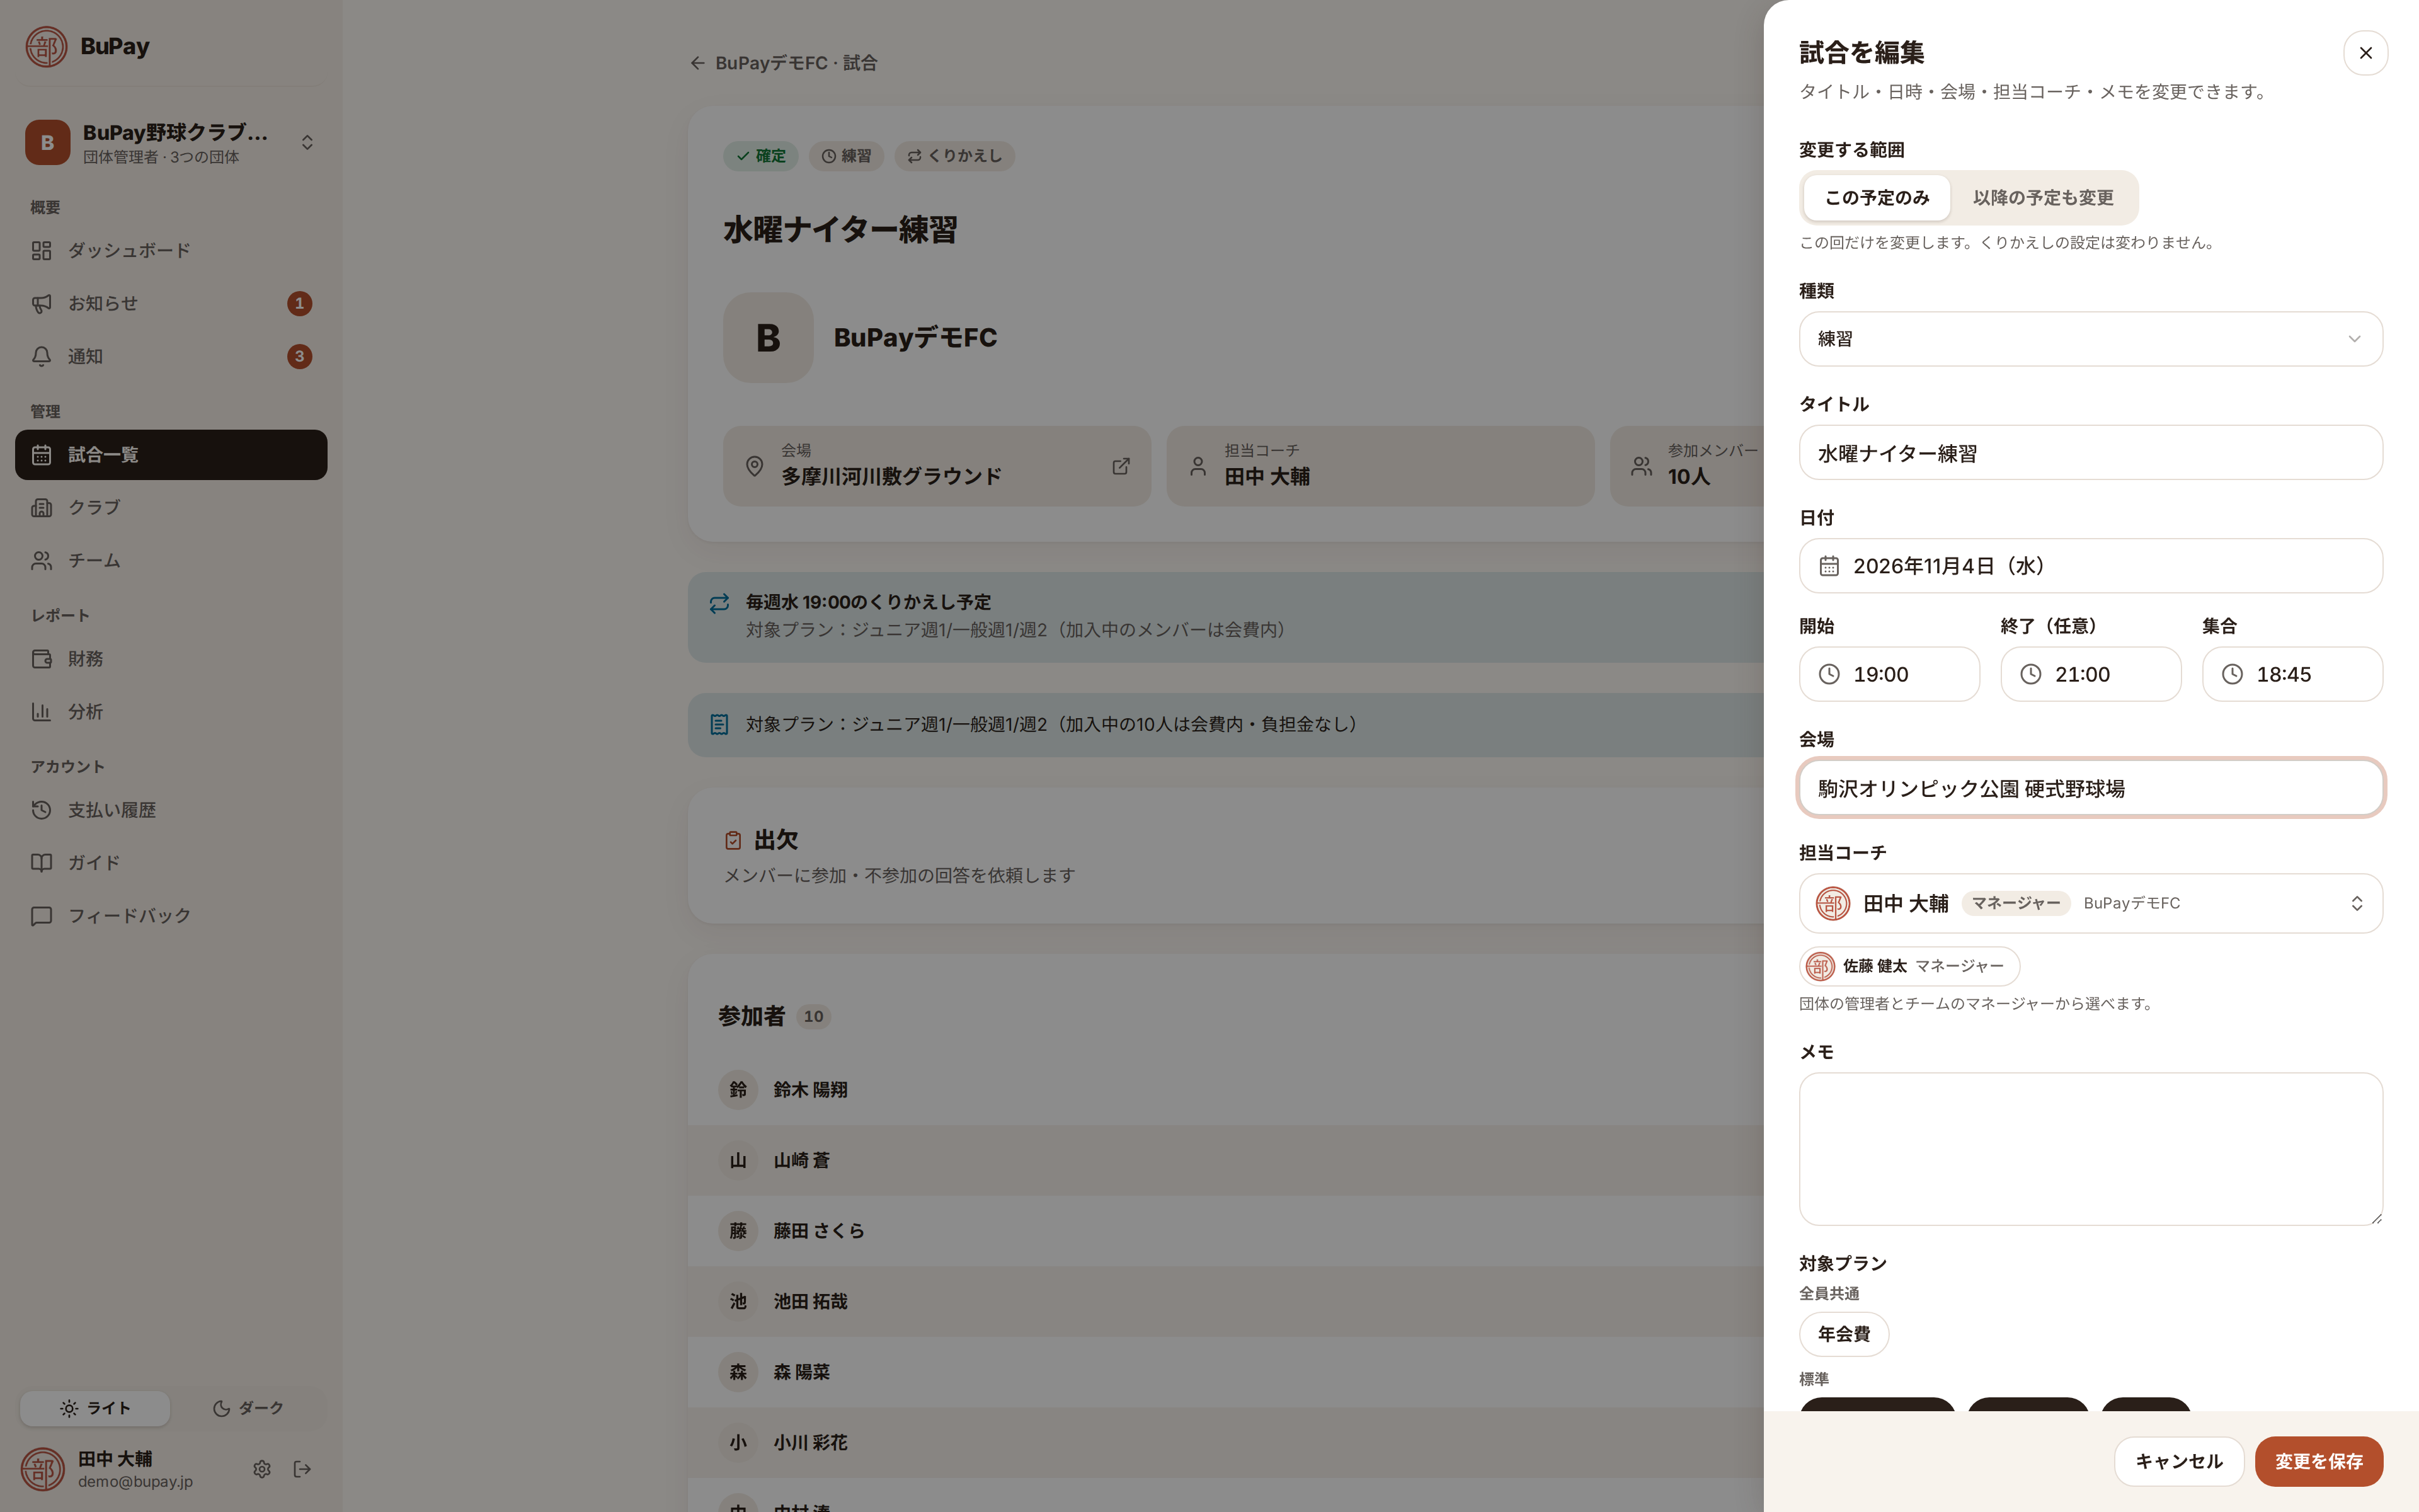Click the 確定 status badge
Screen dimensions: 2419x1512
tap(761, 156)
